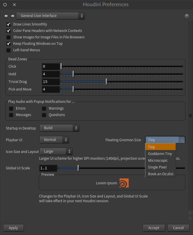Click the Cancel button
The width and height of the screenshot is (193, 235).
[x=178, y=228]
